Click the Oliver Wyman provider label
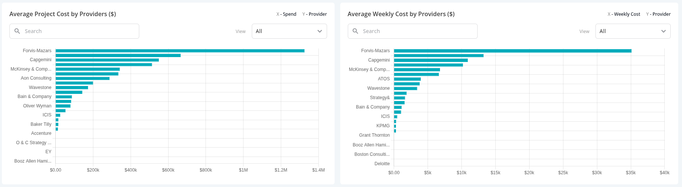Image resolution: width=682 pixels, height=187 pixels. 37,106
